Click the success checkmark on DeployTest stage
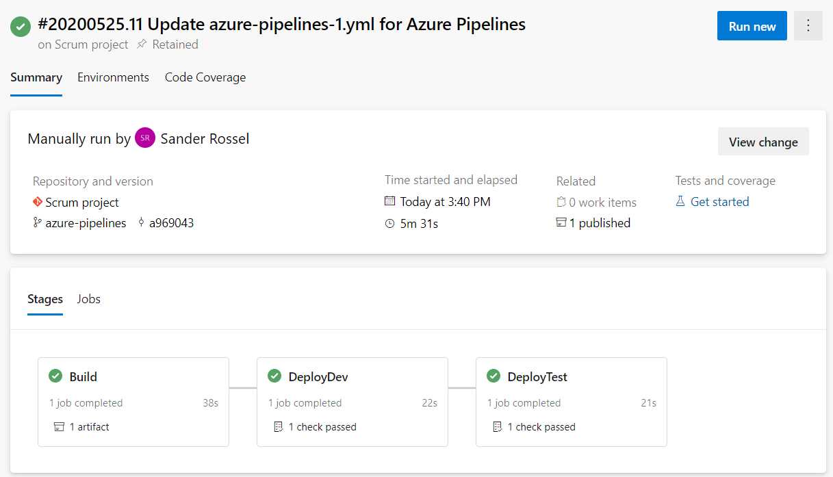 pyautogui.click(x=494, y=376)
